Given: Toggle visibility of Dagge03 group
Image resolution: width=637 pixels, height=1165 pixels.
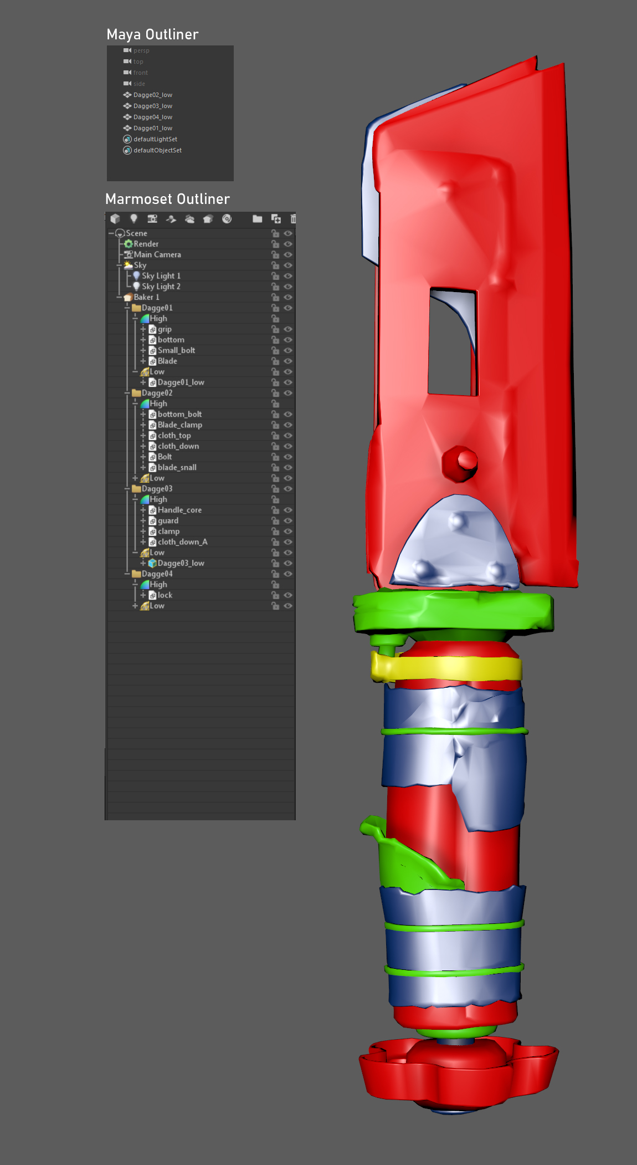Looking at the screenshot, I should click(x=288, y=489).
